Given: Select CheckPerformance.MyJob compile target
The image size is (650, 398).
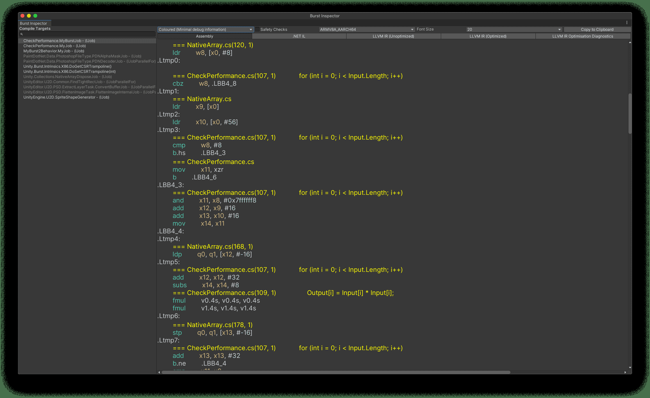Looking at the screenshot, I should pyautogui.click(x=54, y=46).
